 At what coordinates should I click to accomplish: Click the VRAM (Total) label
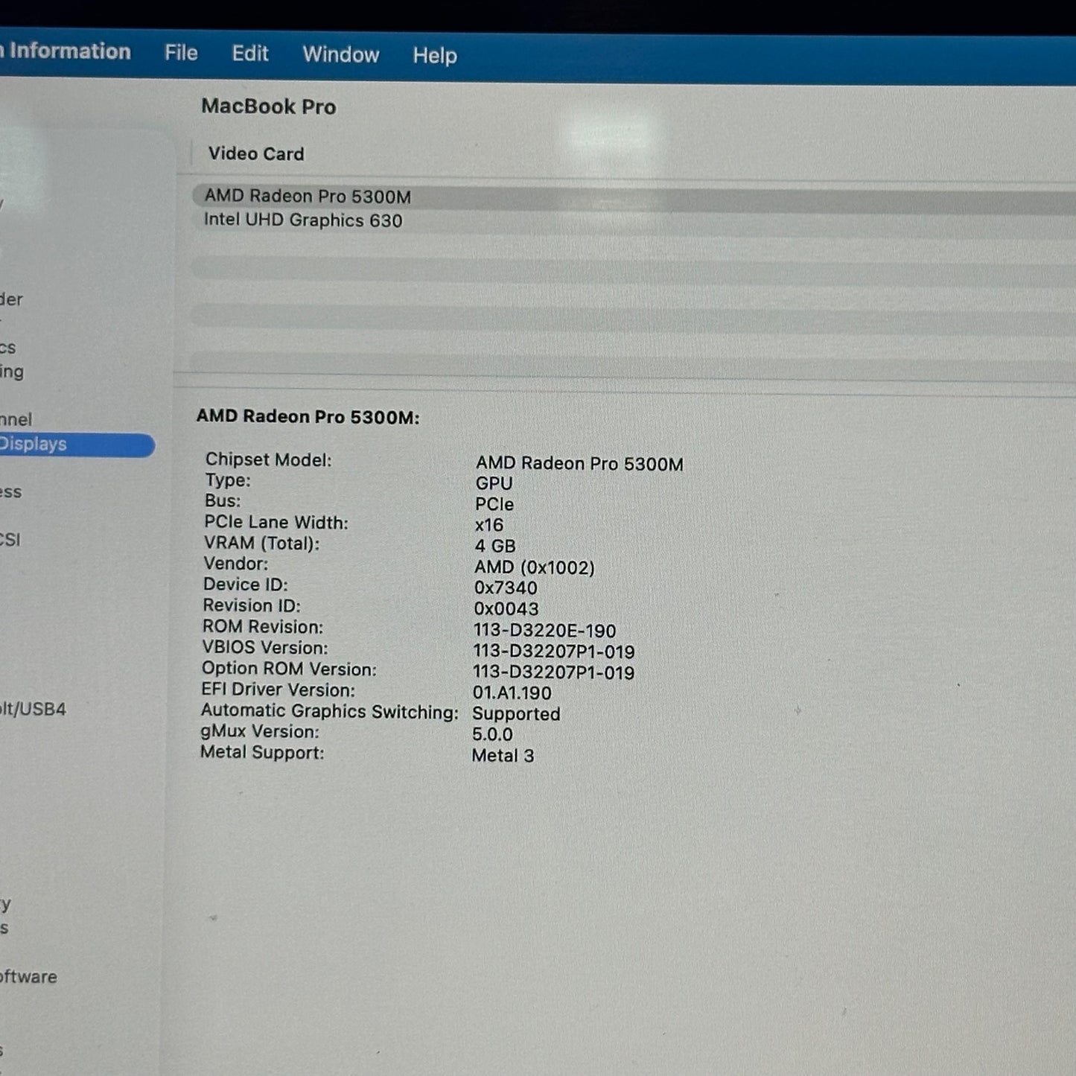click(x=261, y=544)
